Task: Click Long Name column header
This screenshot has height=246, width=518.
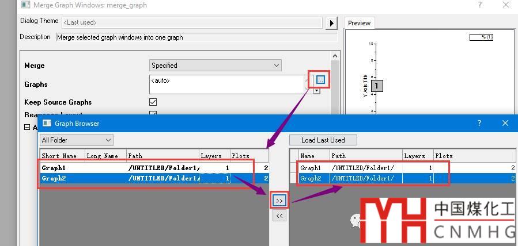Action: point(105,156)
